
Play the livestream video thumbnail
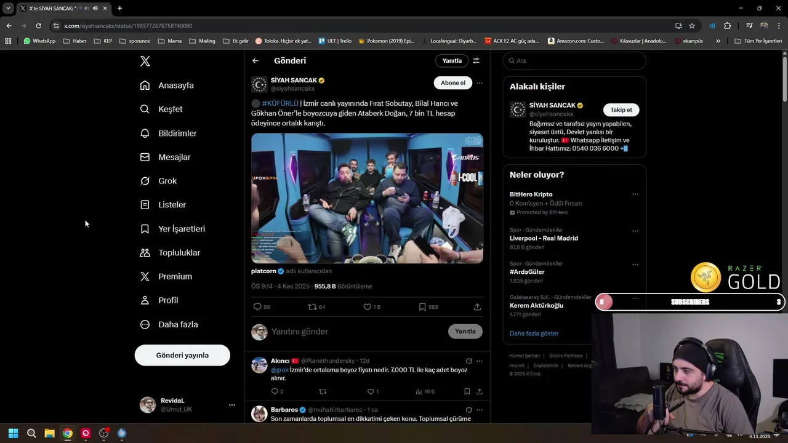(x=367, y=199)
